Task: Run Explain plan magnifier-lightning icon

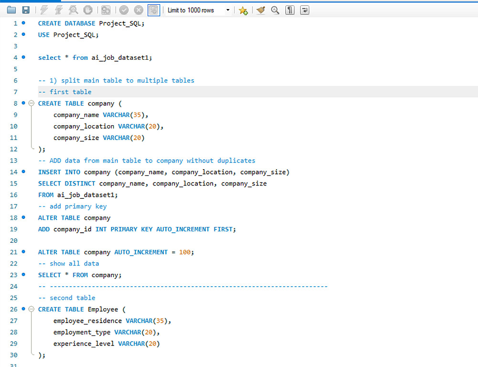Action: coord(73,10)
